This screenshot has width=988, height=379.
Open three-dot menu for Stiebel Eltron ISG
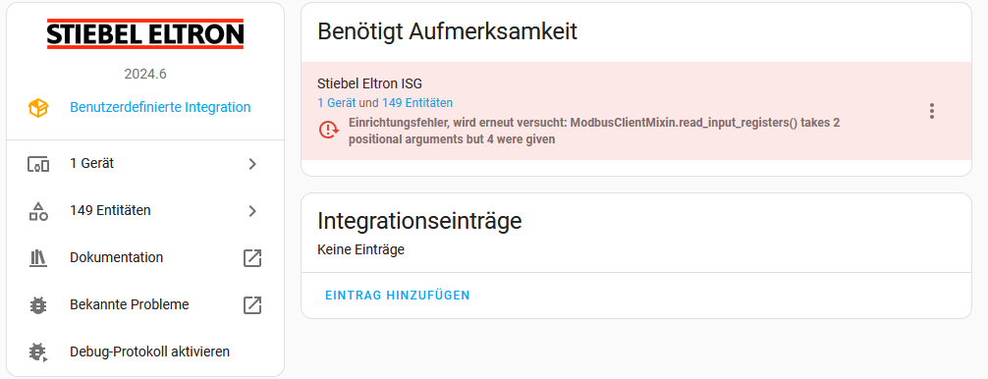click(931, 111)
